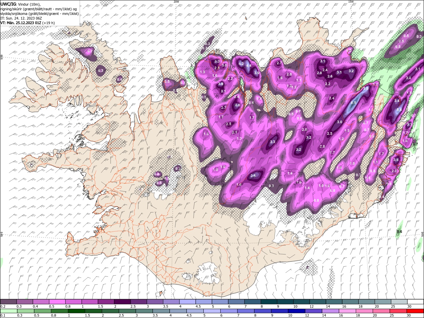
Task: Click the UWC/IG title text
Action: pyautogui.click(x=8, y=4)
